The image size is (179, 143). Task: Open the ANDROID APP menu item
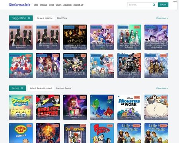pos(78,5)
